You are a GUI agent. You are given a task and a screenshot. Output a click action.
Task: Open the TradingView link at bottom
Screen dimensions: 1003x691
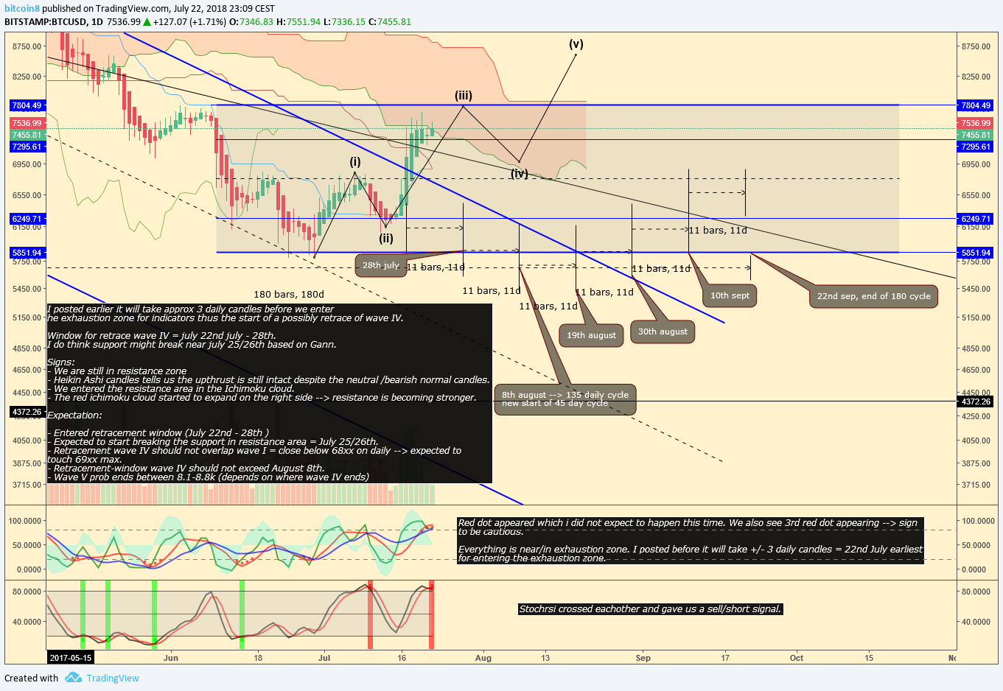point(113,678)
